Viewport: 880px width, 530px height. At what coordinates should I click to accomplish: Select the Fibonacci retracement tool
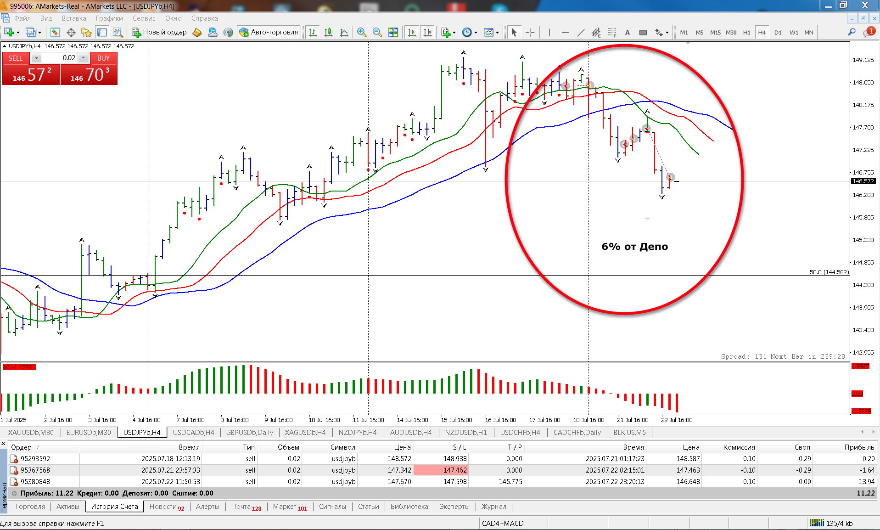point(611,32)
